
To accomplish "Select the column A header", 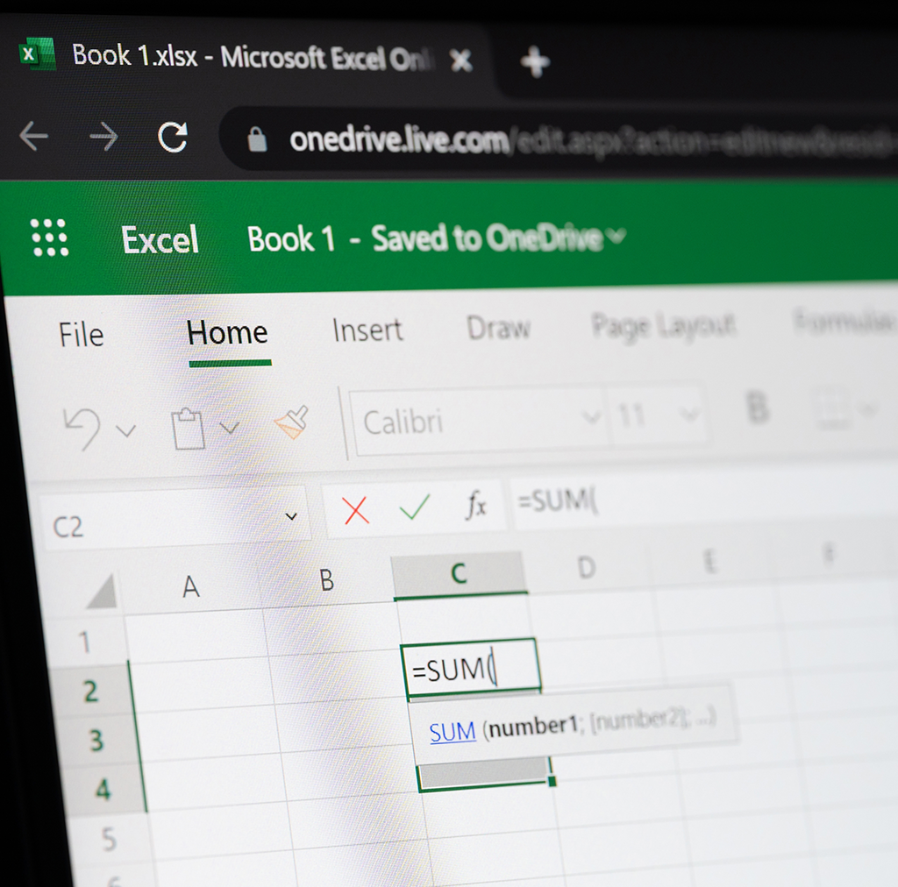I will (x=191, y=587).
